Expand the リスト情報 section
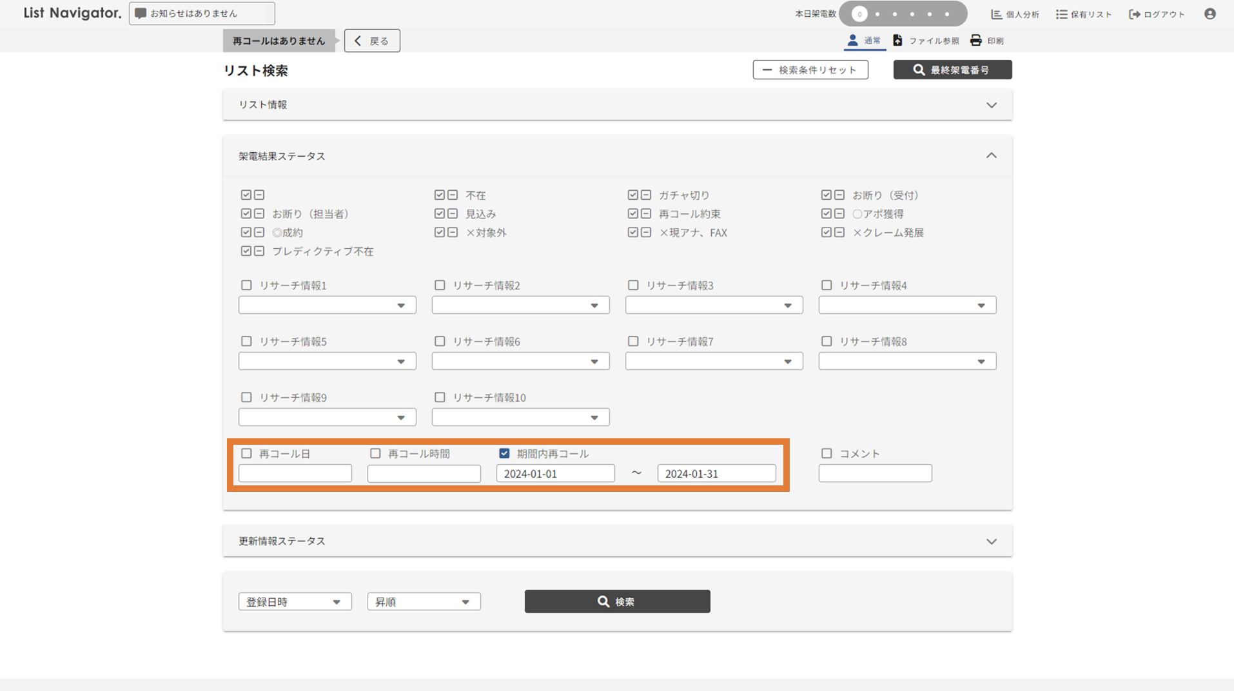Image resolution: width=1234 pixels, height=691 pixels. coord(991,105)
